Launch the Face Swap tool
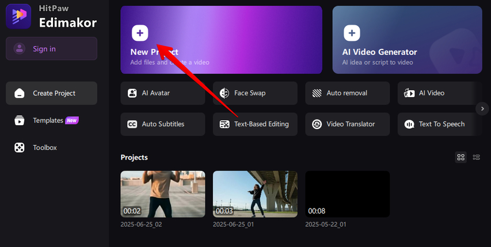The image size is (491, 247). coord(255,93)
